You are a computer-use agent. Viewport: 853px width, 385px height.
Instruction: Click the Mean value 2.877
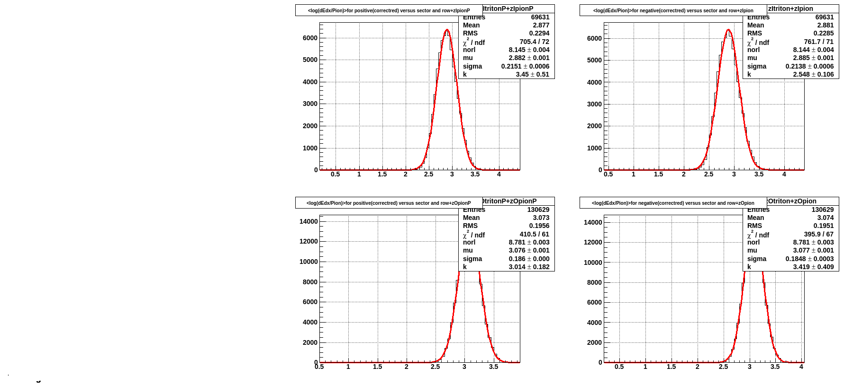pyautogui.click(x=541, y=25)
